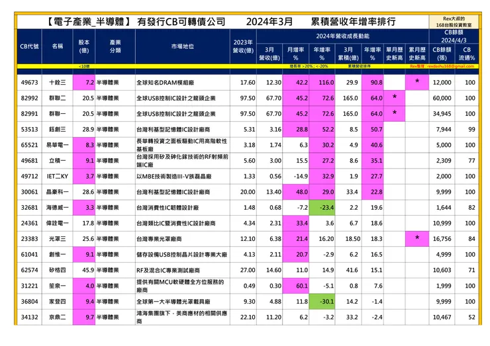The image size is (490, 346).
Task: Click the 10,999 CB balance cell
Action: 442,223
